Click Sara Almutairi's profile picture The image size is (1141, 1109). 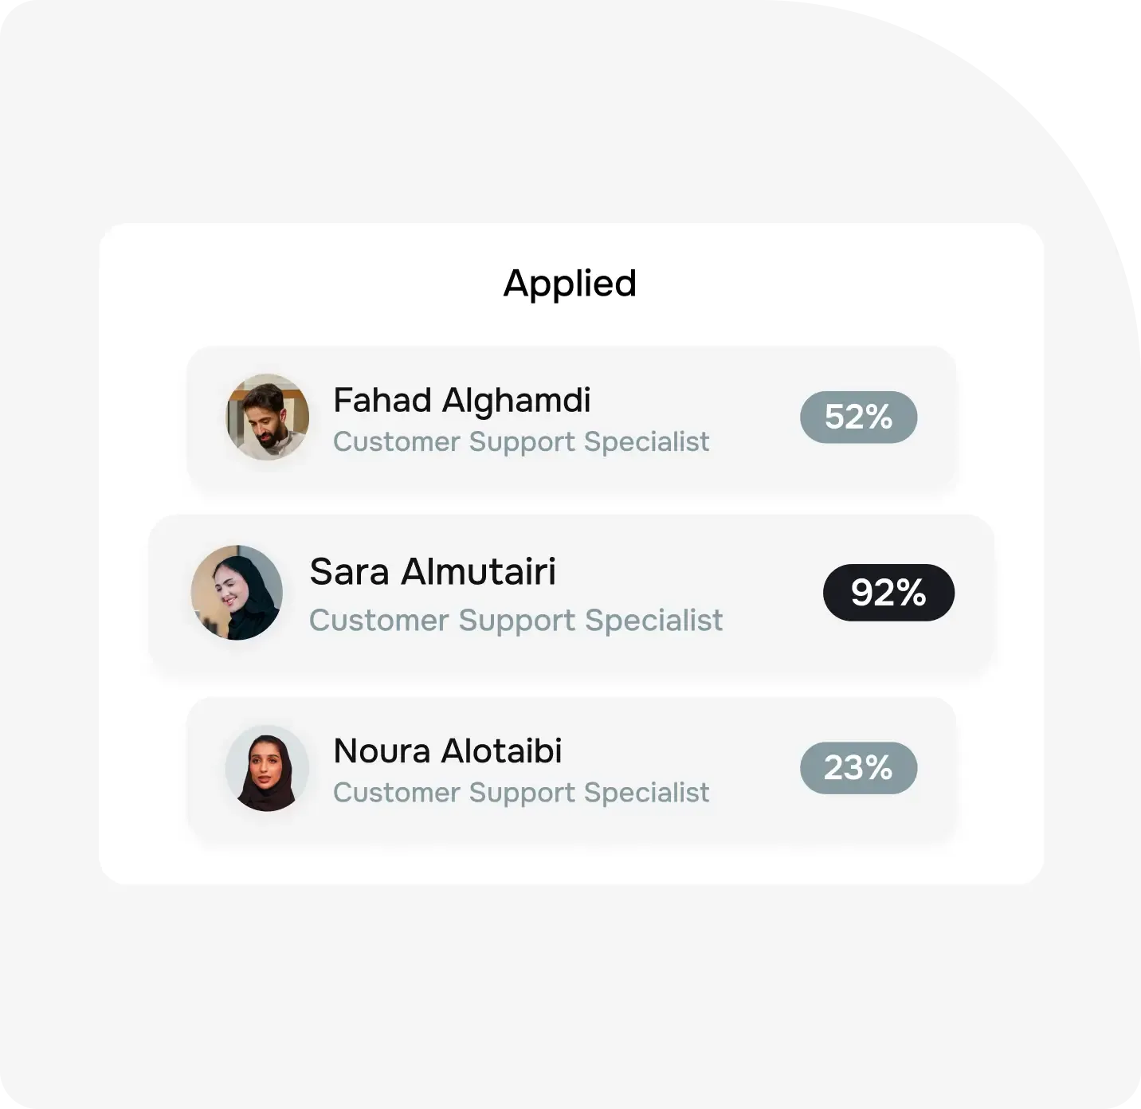click(x=235, y=591)
